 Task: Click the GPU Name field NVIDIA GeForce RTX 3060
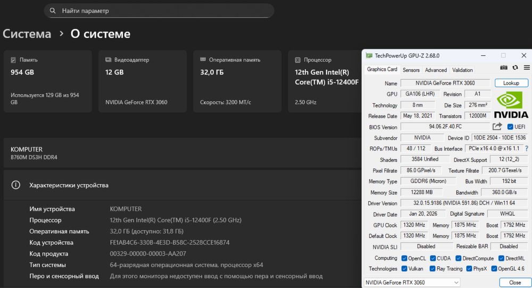(x=445, y=83)
